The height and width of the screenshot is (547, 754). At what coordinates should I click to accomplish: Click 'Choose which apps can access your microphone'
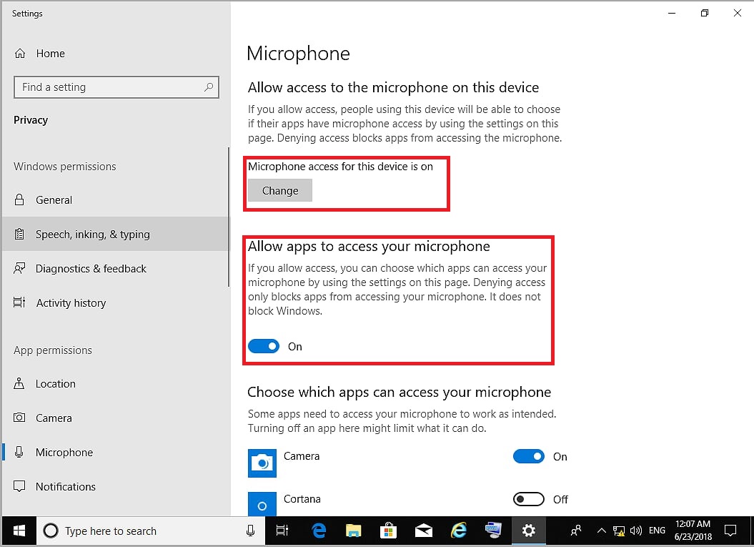[x=399, y=392]
